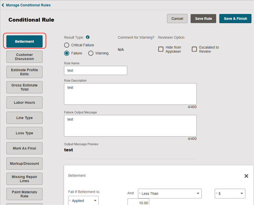Open the Markup/Discount rule category
This screenshot has width=254, height=205.
pyautogui.click(x=24, y=164)
